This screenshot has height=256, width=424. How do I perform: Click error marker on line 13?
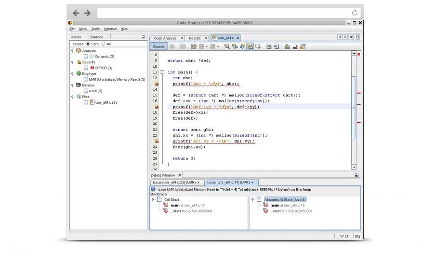click(x=157, y=84)
